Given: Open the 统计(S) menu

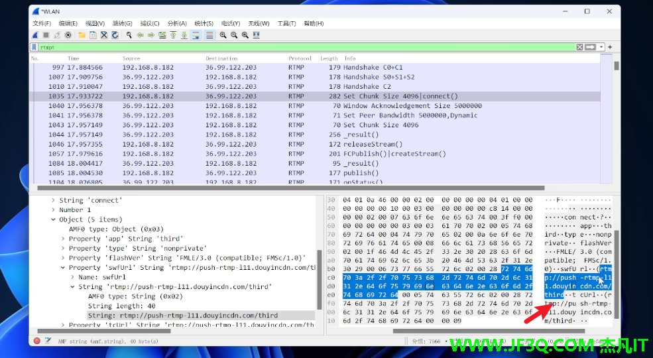Looking at the screenshot, I should tap(204, 23).
